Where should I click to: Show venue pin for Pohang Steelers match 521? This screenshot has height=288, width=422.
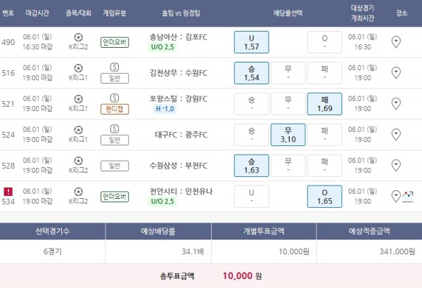396,103
